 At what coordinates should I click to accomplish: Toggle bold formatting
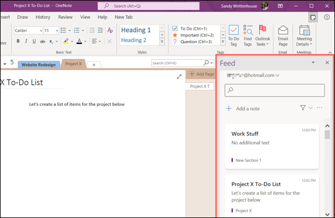[x=18, y=41]
